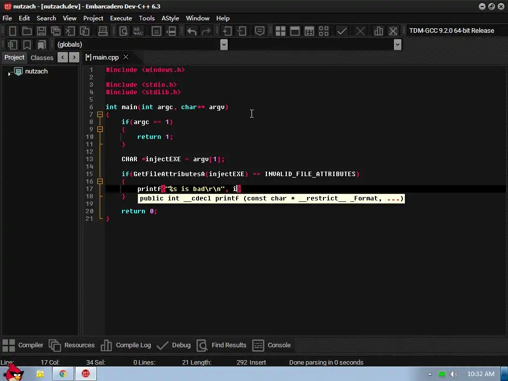Image resolution: width=508 pixels, height=381 pixels.
Task: Switch to the Project tab
Action: (x=14, y=58)
